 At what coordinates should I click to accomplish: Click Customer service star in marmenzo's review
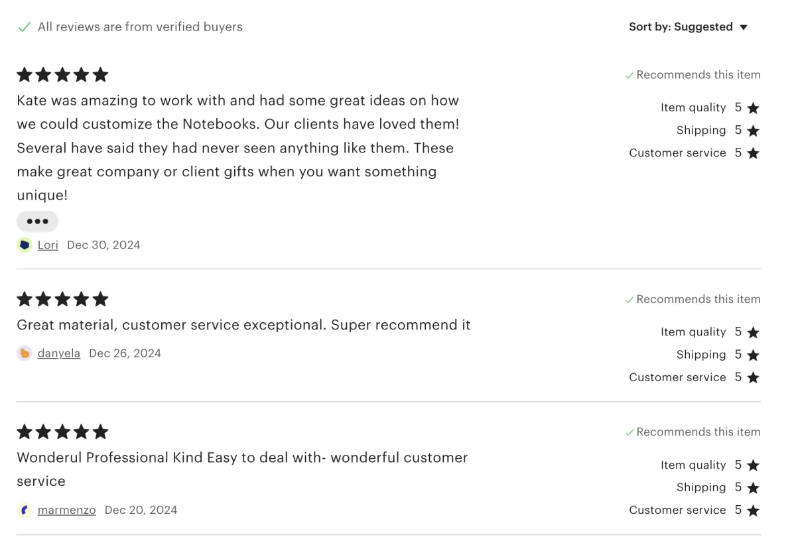point(753,510)
